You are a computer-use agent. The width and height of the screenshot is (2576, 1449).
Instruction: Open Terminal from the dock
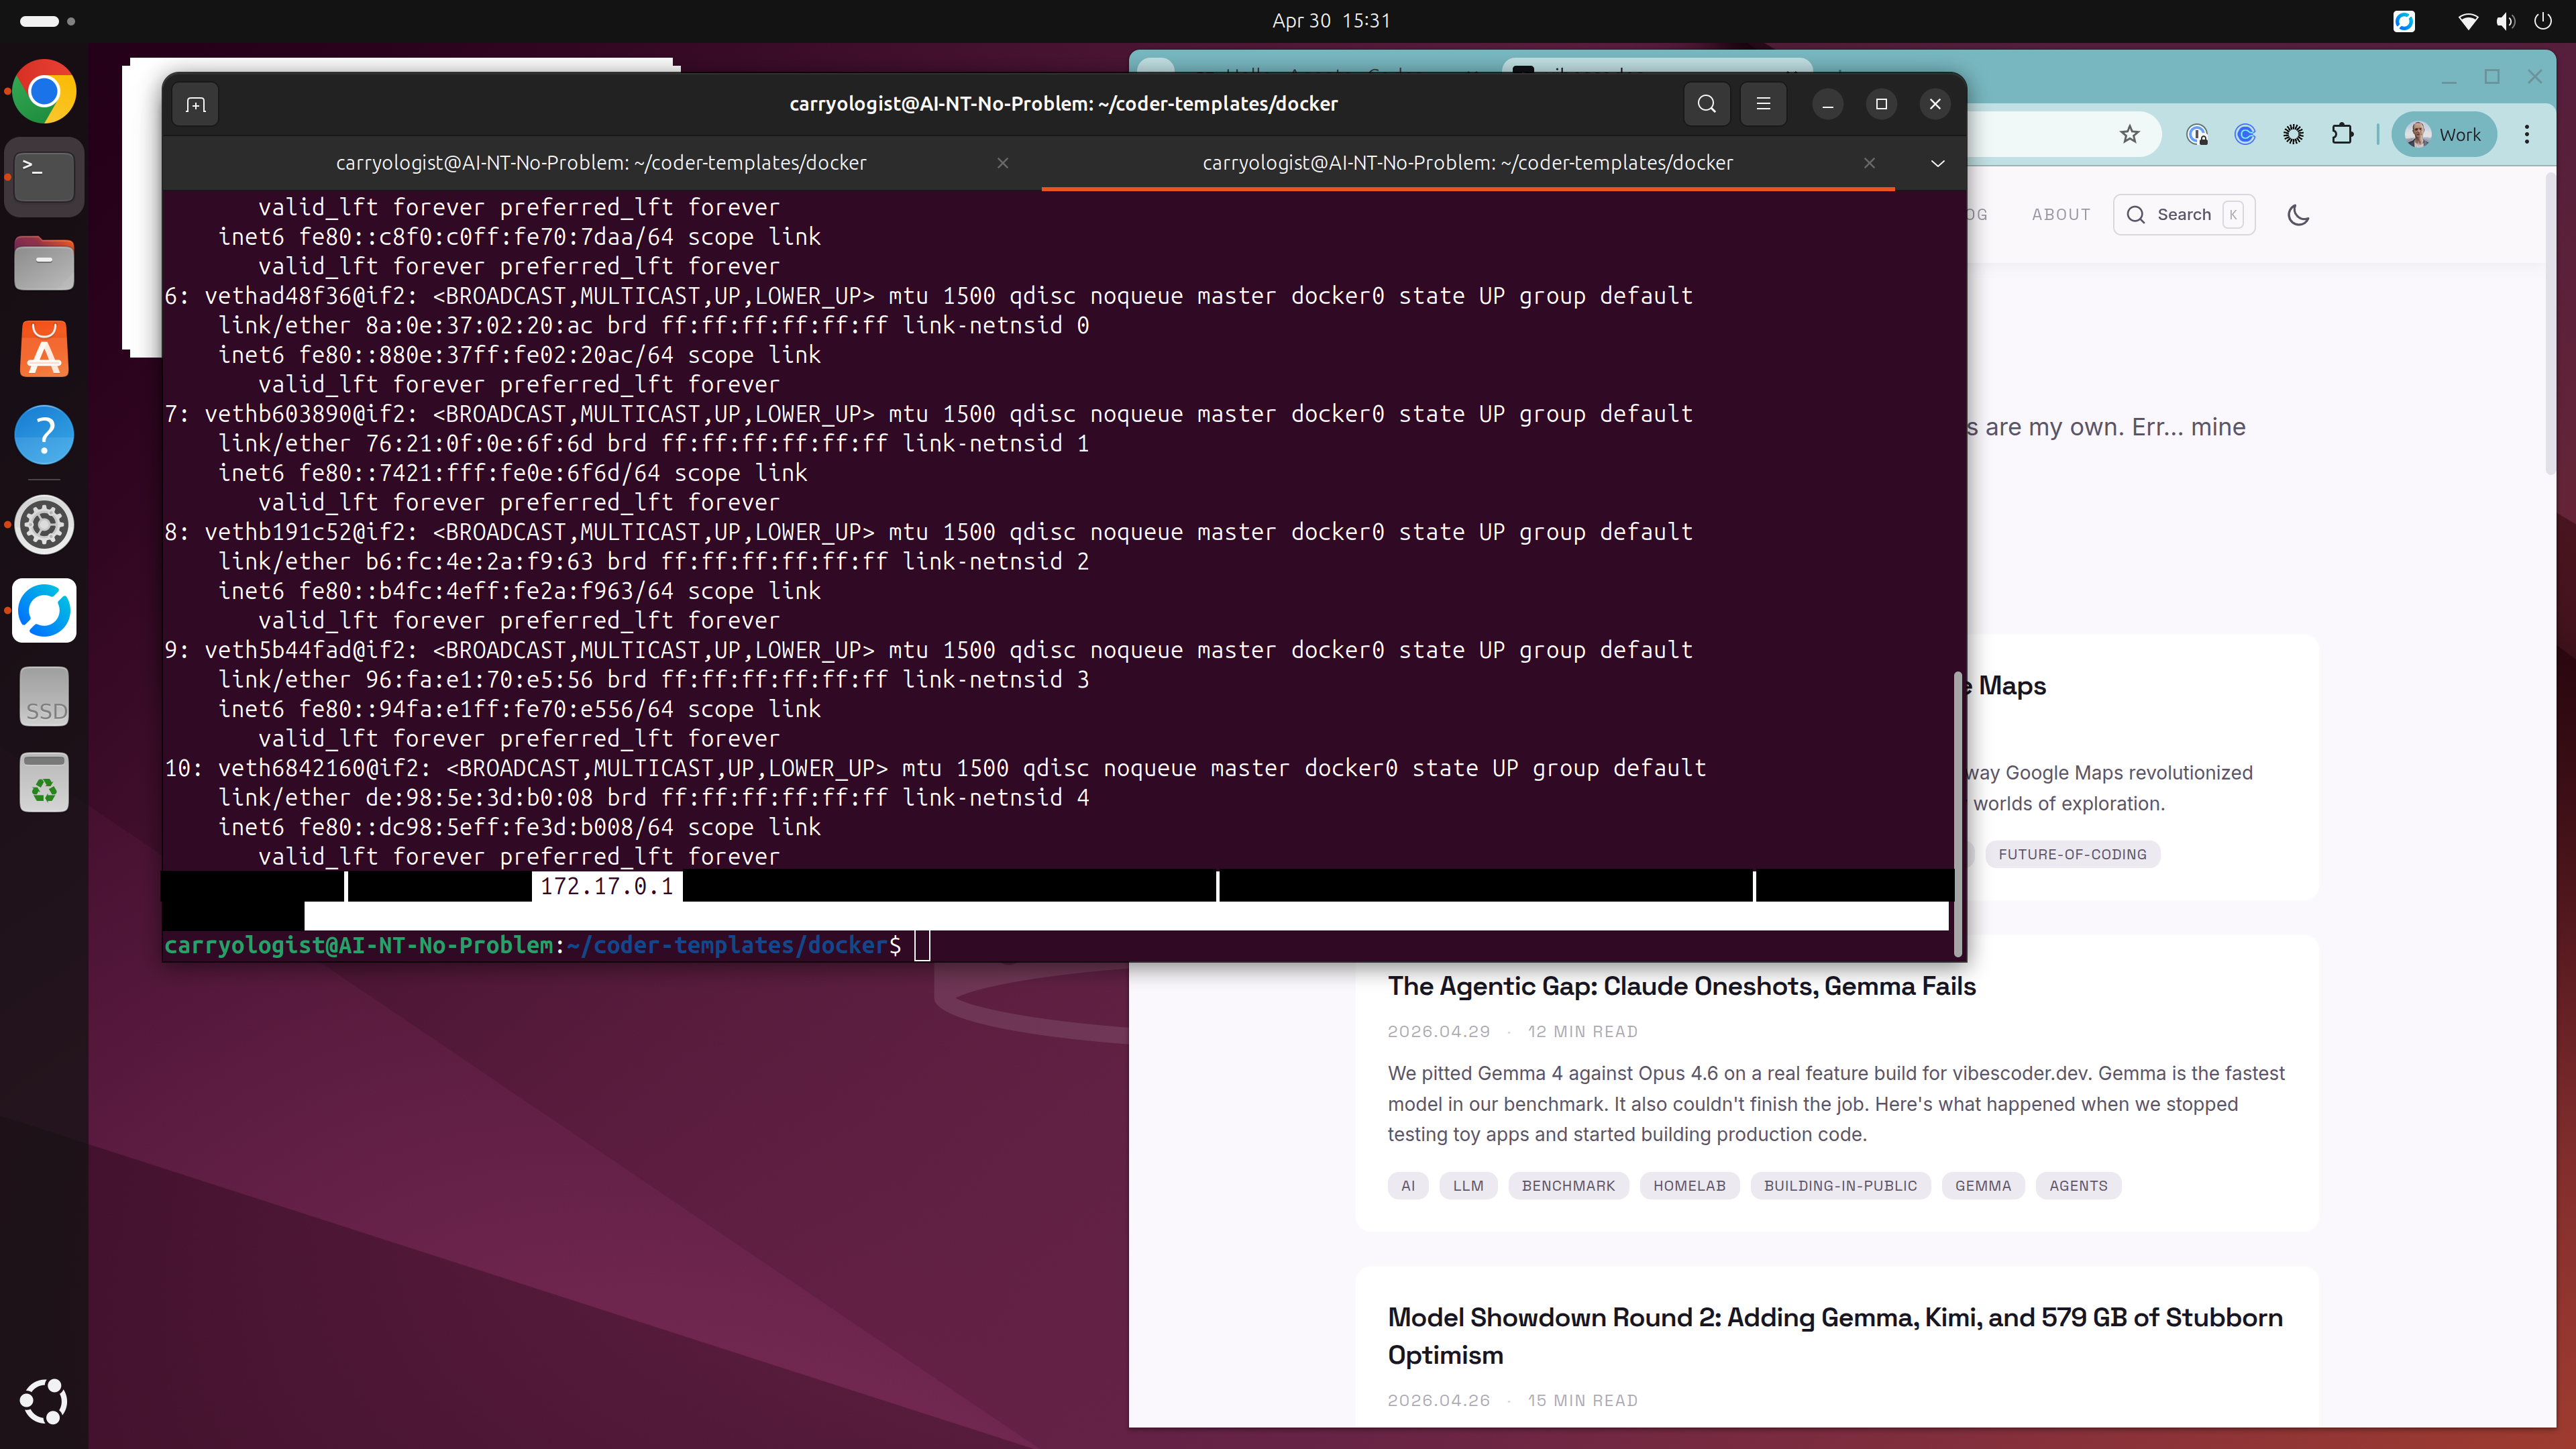point(44,178)
